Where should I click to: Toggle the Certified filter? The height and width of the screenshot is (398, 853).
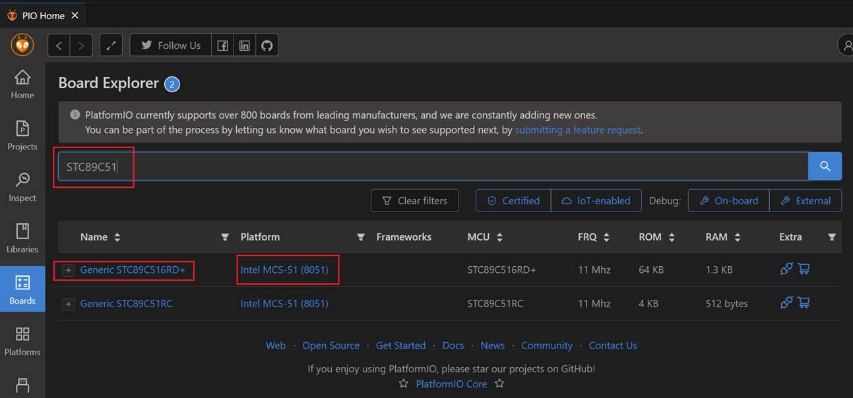pyautogui.click(x=513, y=200)
